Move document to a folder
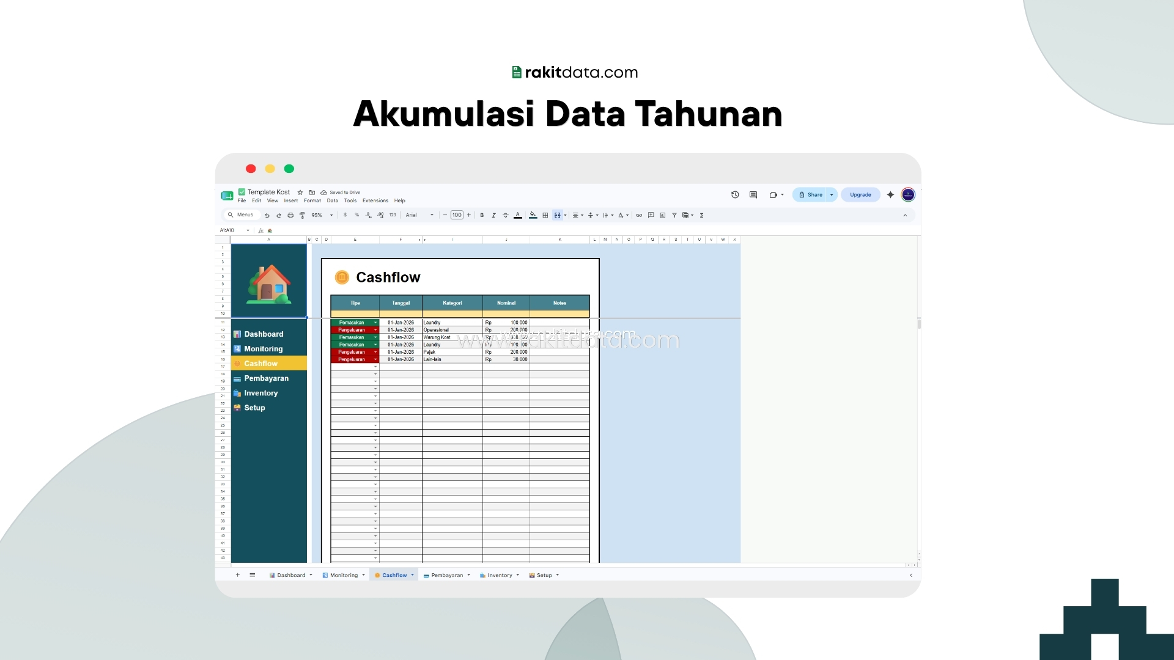 point(312,193)
